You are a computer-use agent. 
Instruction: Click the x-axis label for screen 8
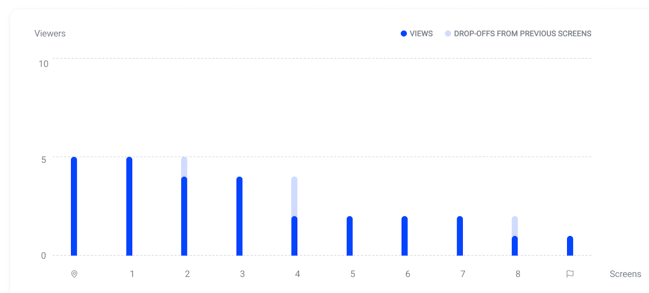coord(518,274)
